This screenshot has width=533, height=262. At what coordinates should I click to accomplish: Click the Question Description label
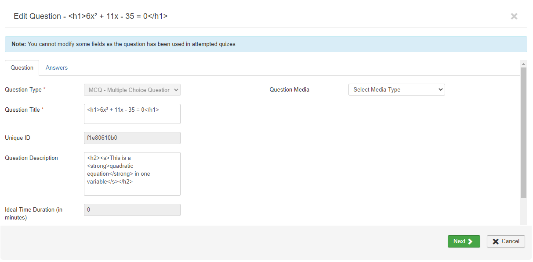click(31, 158)
